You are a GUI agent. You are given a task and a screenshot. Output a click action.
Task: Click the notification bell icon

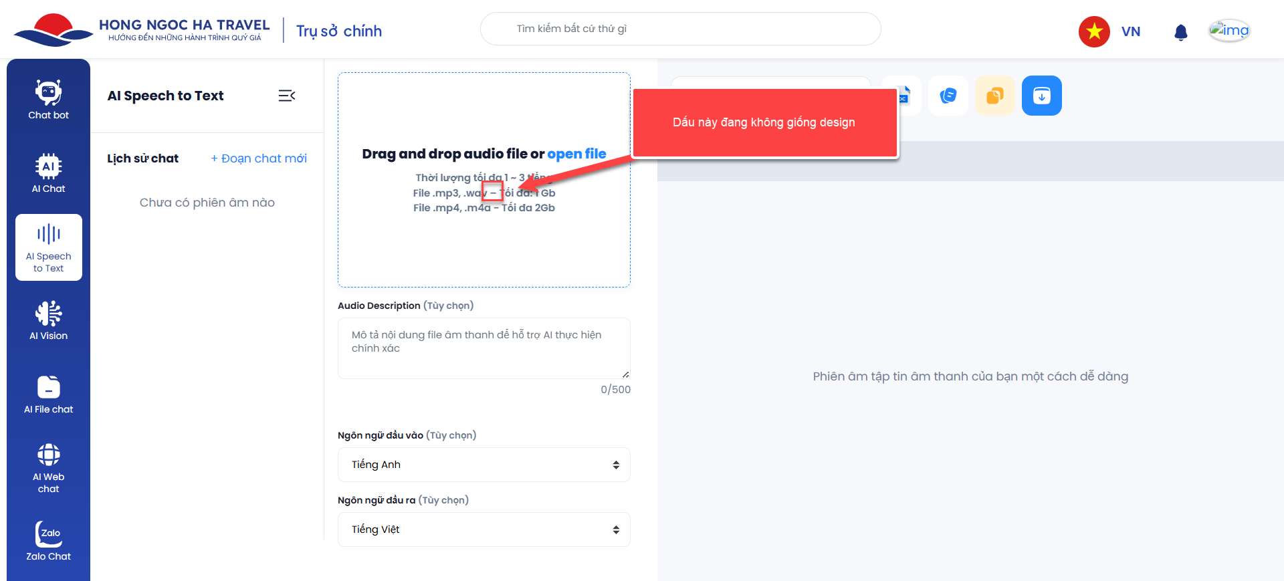click(x=1180, y=32)
